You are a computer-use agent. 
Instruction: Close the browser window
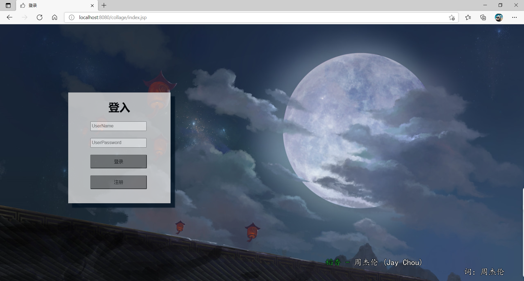click(x=516, y=5)
